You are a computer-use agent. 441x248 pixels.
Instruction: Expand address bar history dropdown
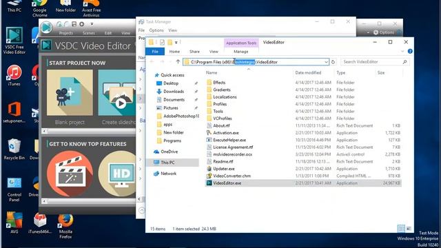pos(326,62)
